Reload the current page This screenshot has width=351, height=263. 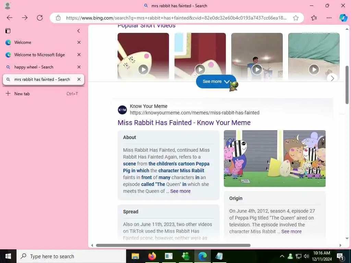(40, 18)
